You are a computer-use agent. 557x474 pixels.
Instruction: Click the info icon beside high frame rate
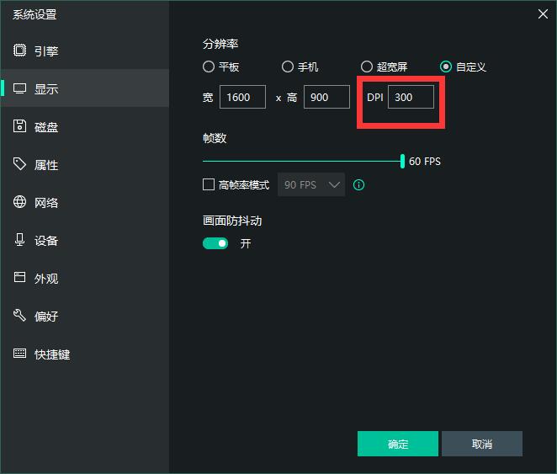pyautogui.click(x=359, y=184)
